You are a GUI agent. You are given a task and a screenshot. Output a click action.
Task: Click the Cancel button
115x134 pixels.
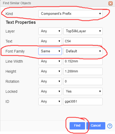coord(96,126)
